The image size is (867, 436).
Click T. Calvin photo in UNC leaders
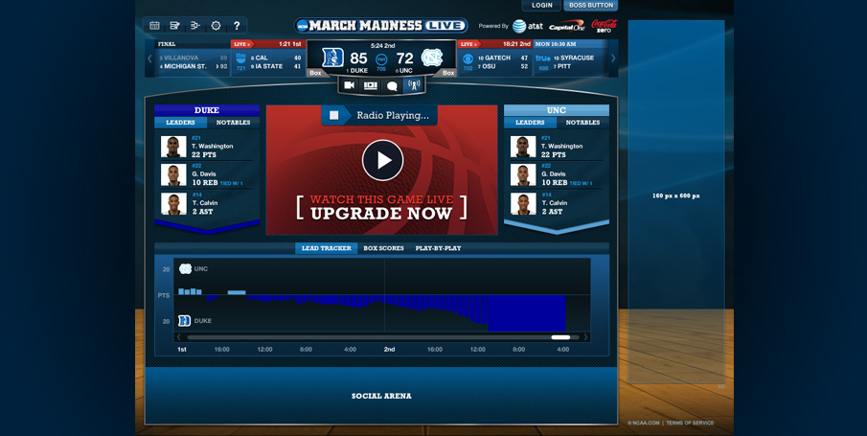click(523, 203)
